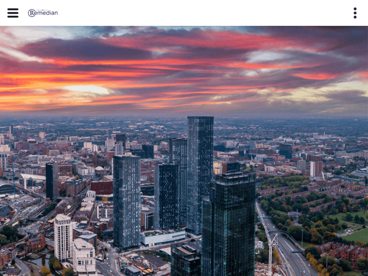368x276 pixels.
Task: Click the low white building below towers
Action: tap(163, 237)
